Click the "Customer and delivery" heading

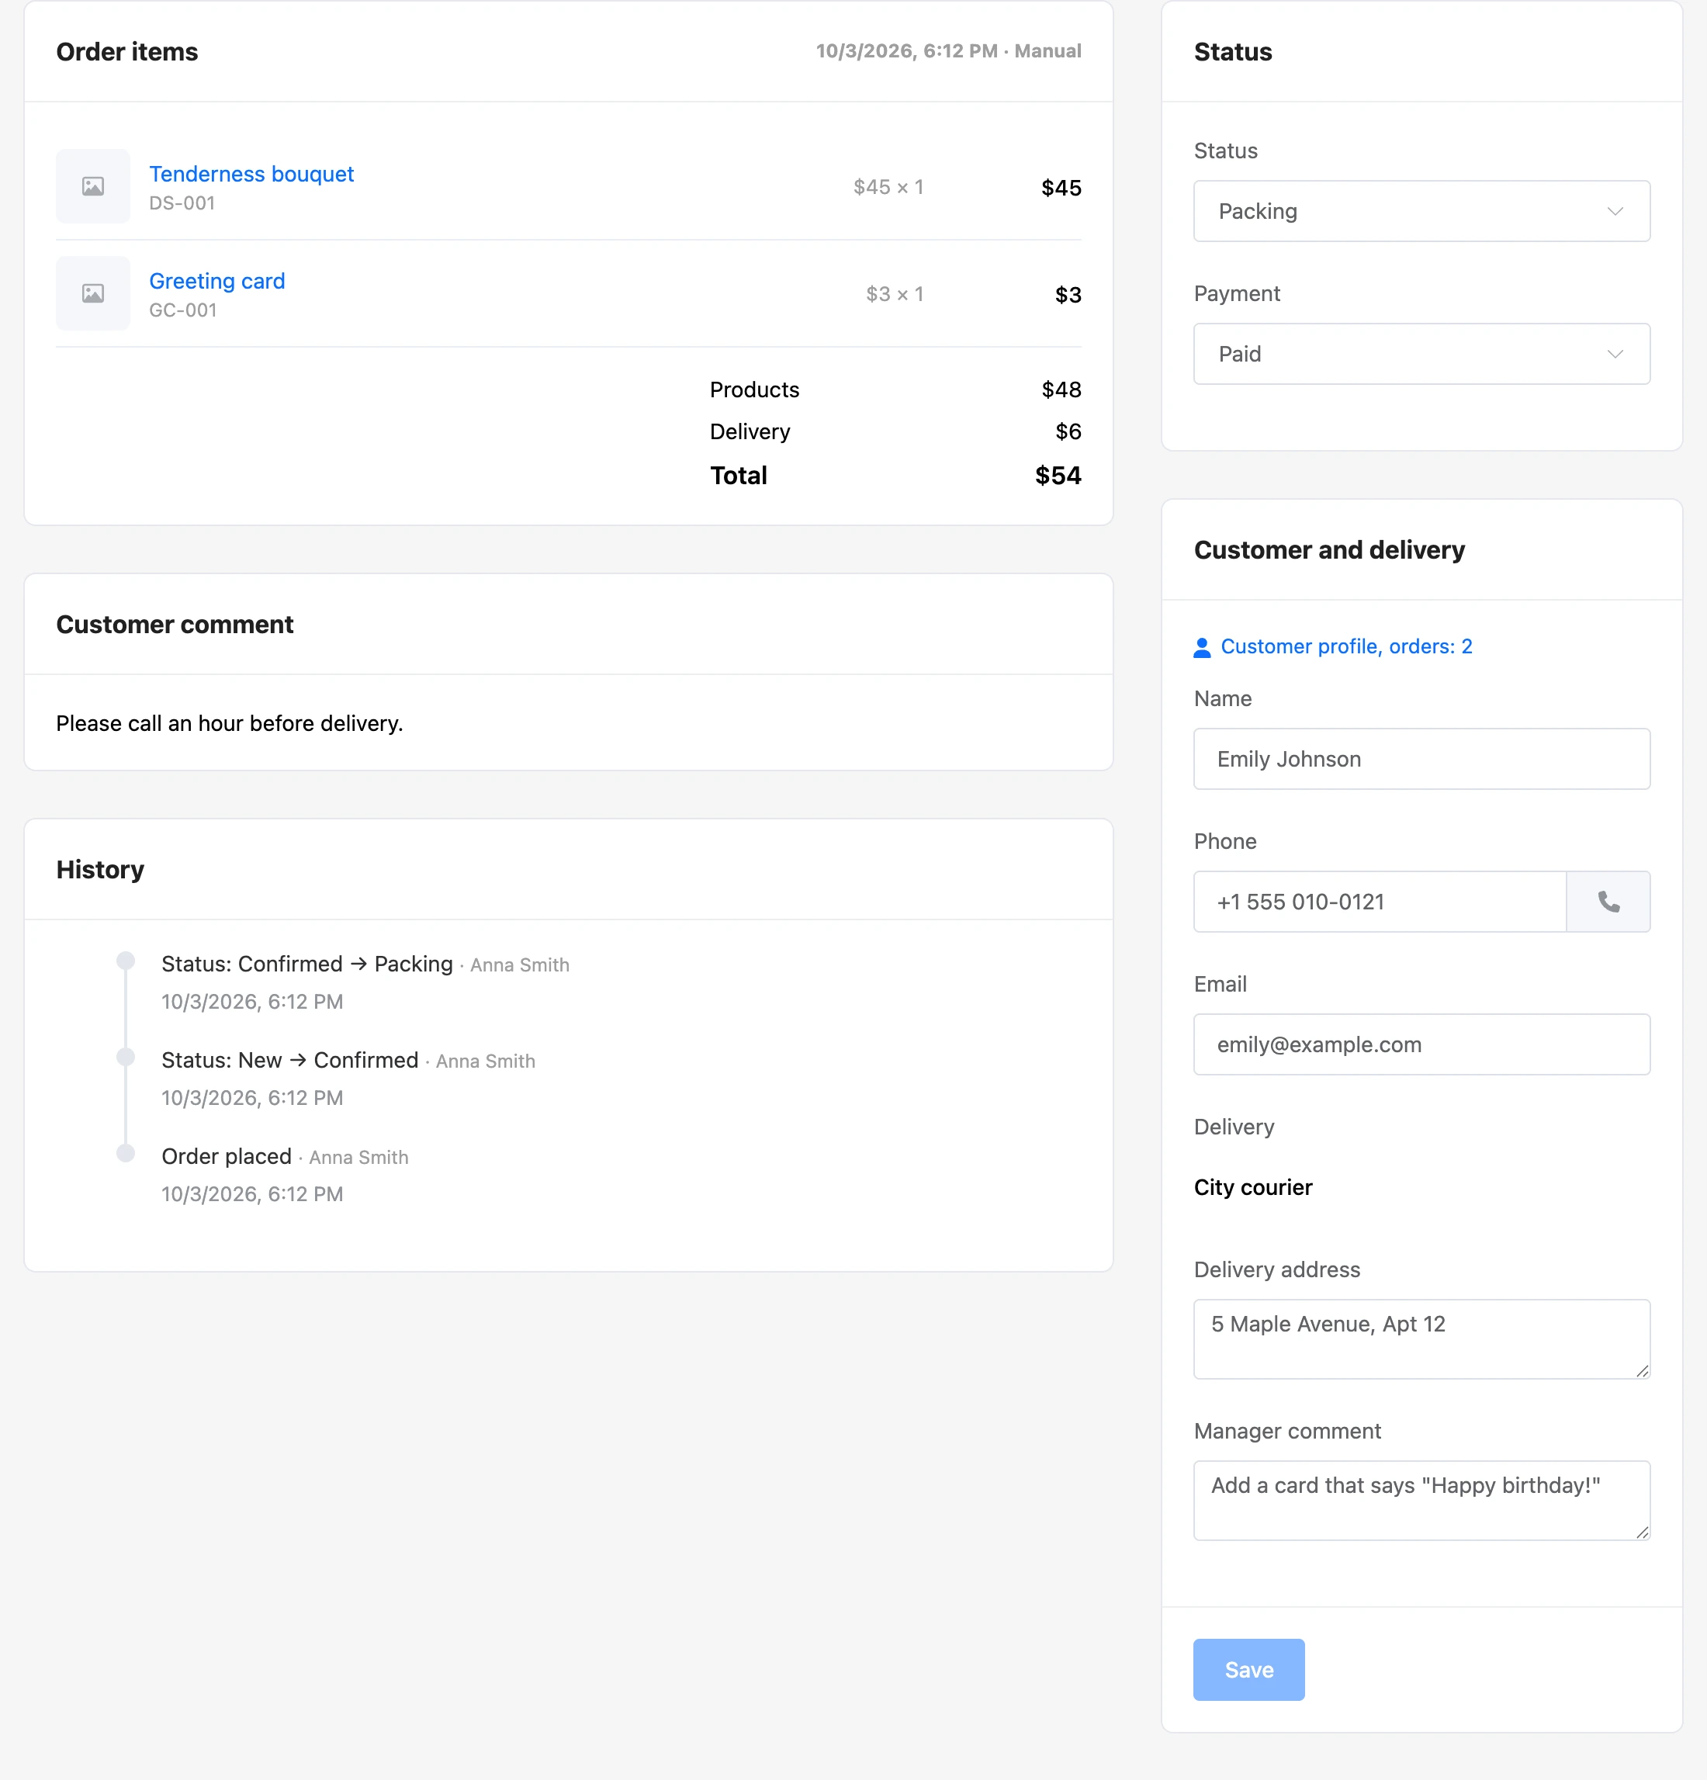coord(1329,549)
